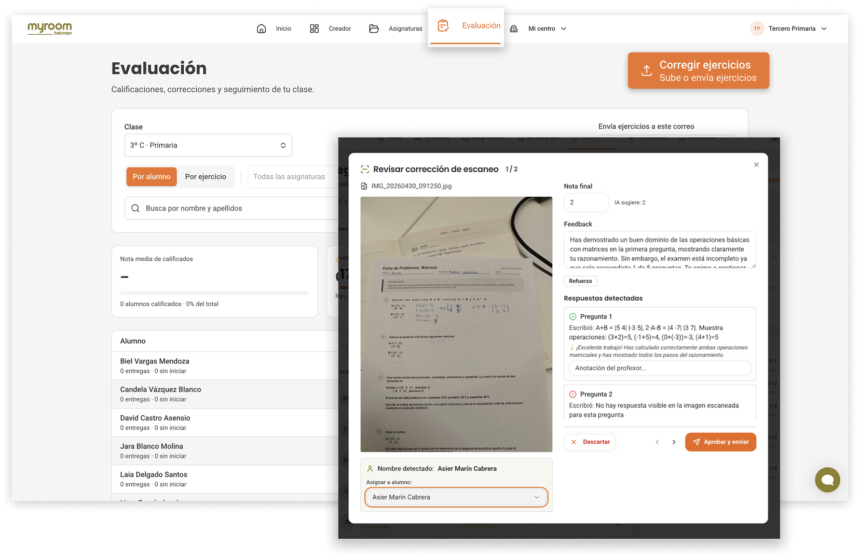Select the Evaluación tab
Viewport: 860px width, 559px height.
pos(466,27)
